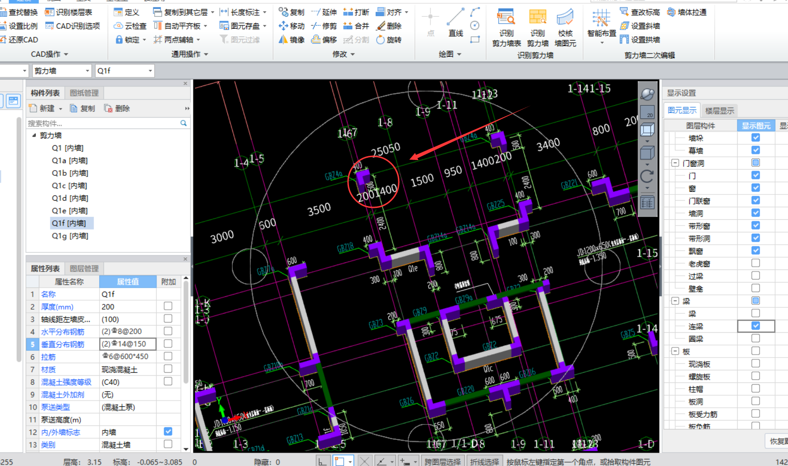Click 显示图元 column header
Viewport: 788px width, 466px height.
756,126
